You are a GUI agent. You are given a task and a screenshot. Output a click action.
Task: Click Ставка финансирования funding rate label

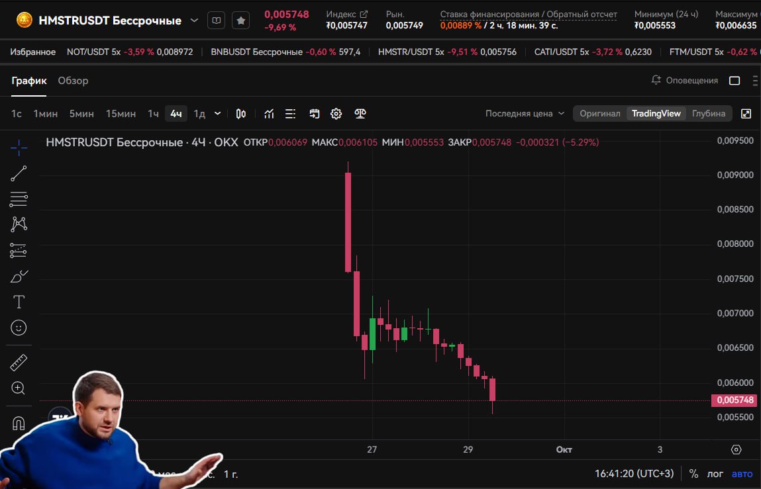pos(529,15)
